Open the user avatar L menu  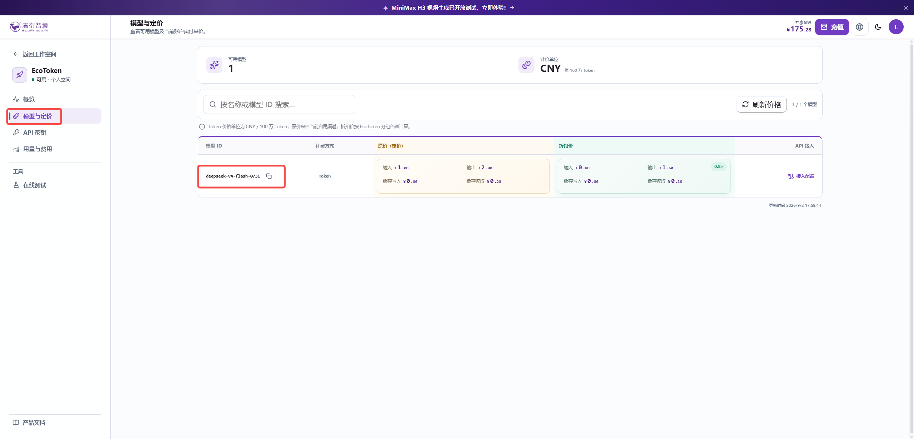pos(896,27)
